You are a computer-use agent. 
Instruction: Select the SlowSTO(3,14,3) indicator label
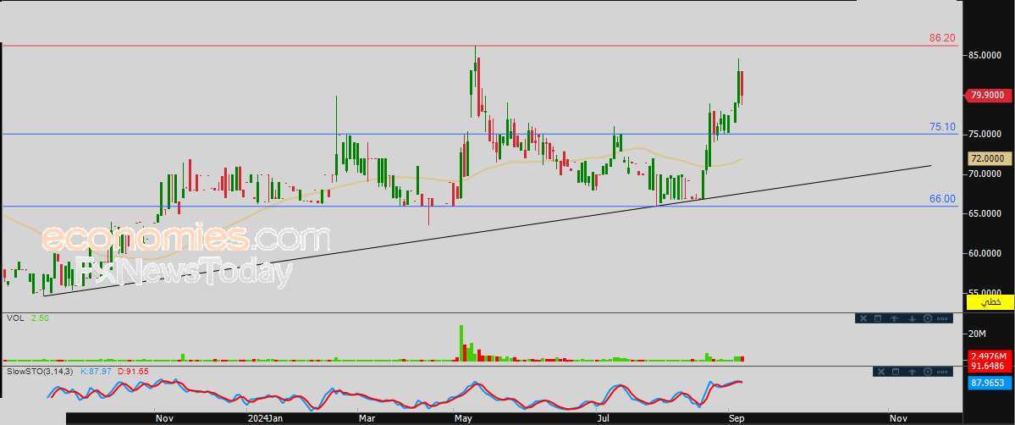point(41,372)
